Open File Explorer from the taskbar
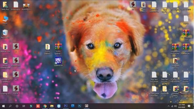The height and width of the screenshot is (109, 194). coord(52,106)
